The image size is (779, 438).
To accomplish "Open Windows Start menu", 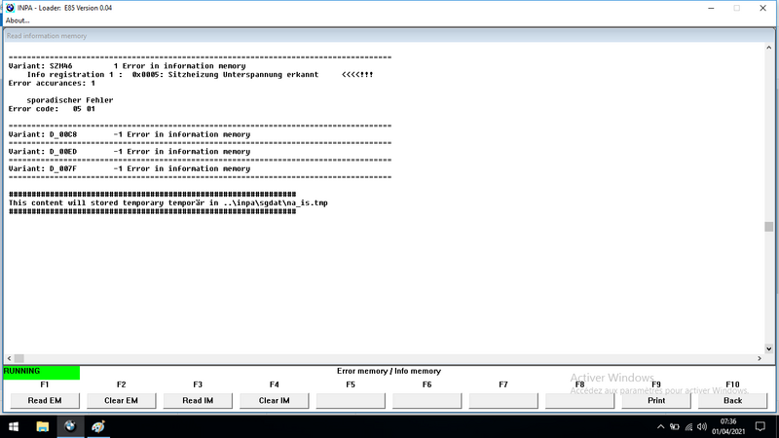I will pos(14,426).
